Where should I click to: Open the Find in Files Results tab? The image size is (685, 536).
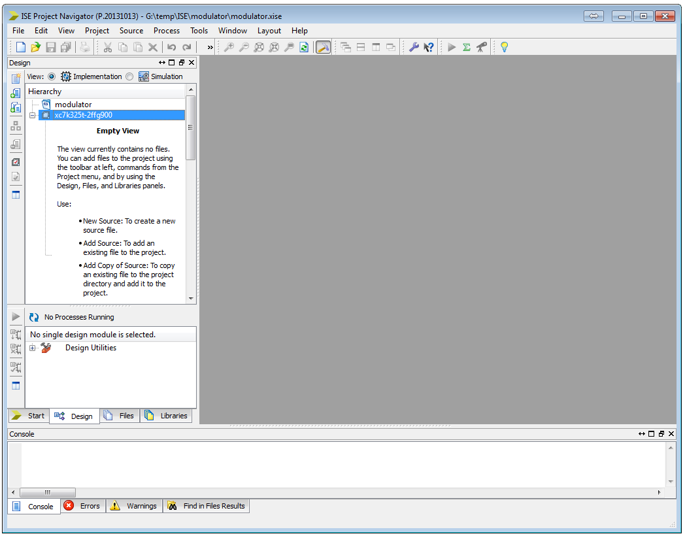pyautogui.click(x=206, y=506)
